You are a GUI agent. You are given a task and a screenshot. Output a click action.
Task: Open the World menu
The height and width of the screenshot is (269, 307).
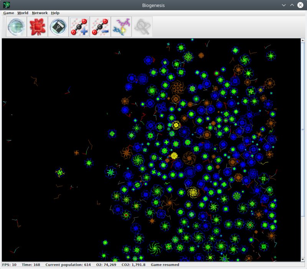(23, 13)
